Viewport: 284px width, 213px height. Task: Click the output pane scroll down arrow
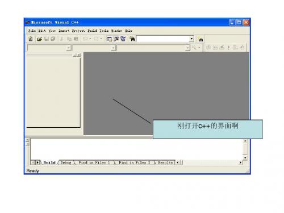click(245, 157)
